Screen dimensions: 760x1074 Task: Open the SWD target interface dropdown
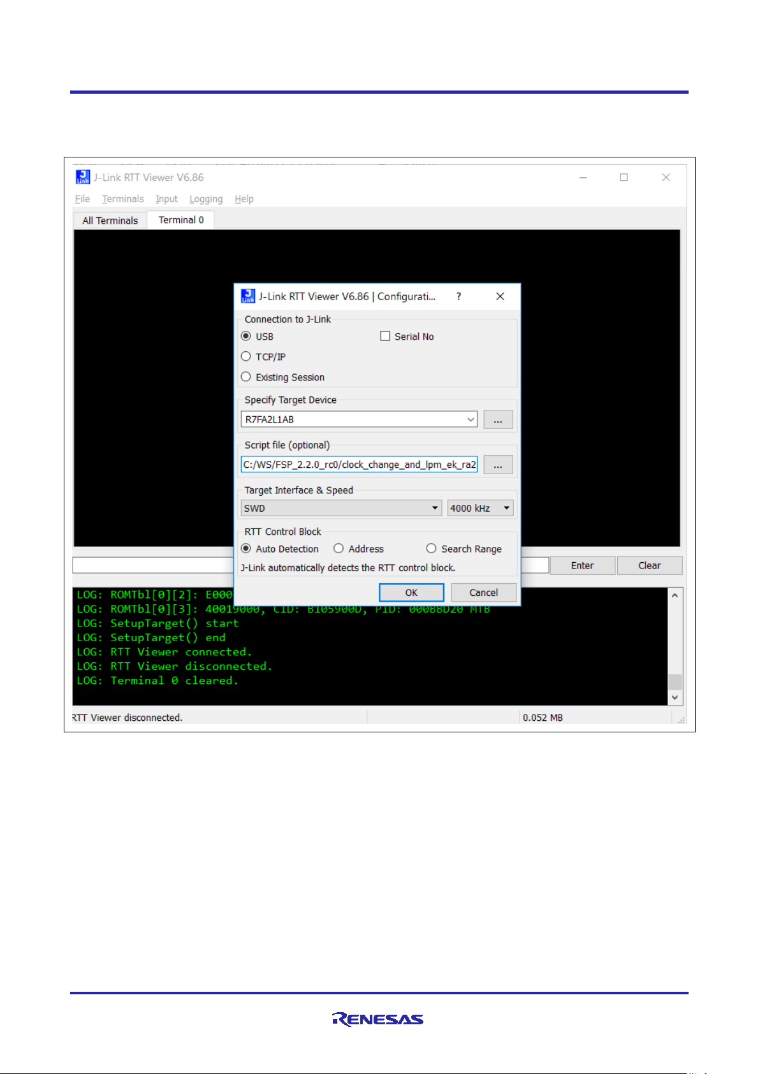[341, 508]
